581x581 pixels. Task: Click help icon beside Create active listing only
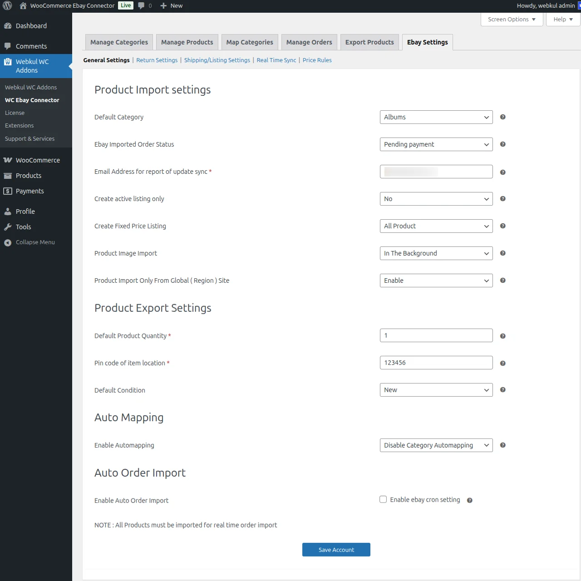tap(503, 199)
